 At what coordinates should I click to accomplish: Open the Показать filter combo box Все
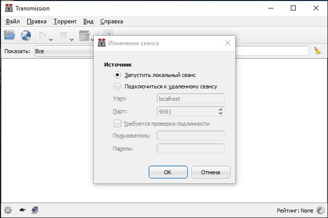(x=64, y=51)
